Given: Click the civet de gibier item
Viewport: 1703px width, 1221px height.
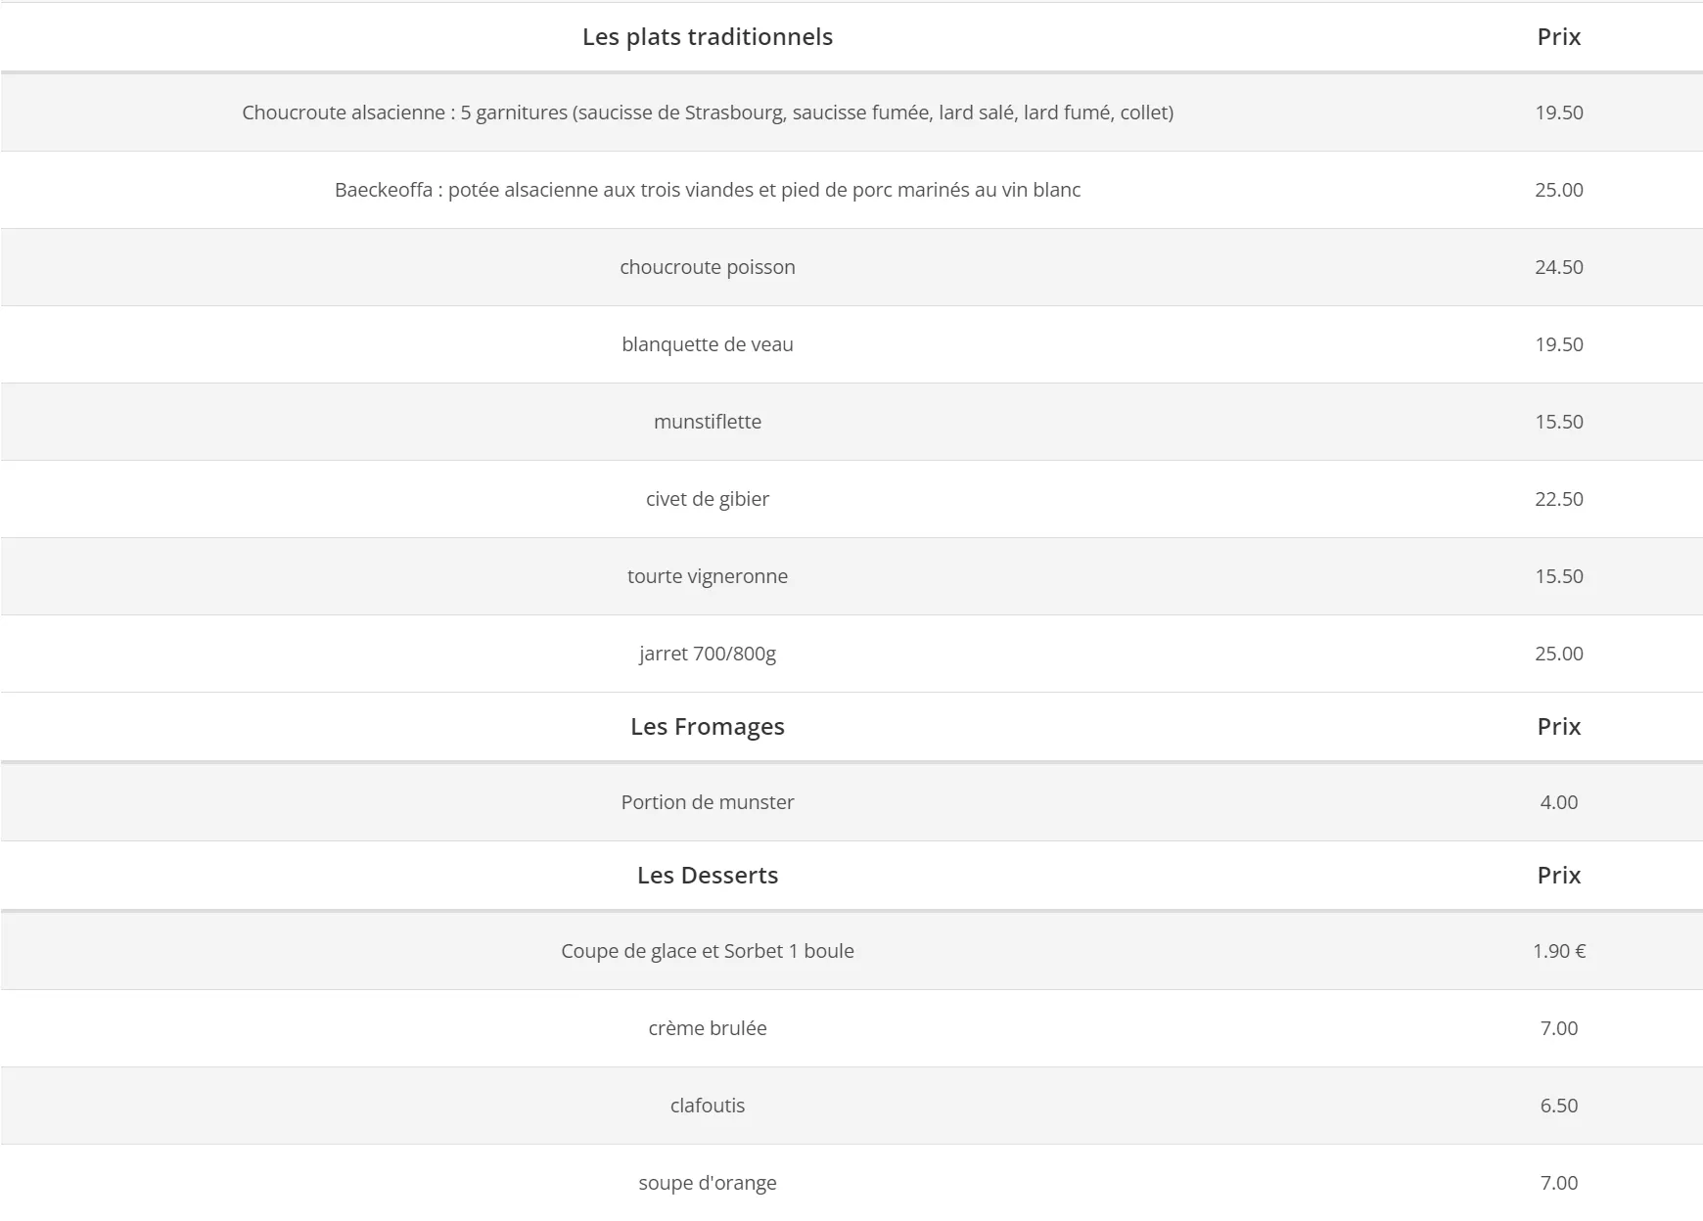Looking at the screenshot, I should coord(707,499).
